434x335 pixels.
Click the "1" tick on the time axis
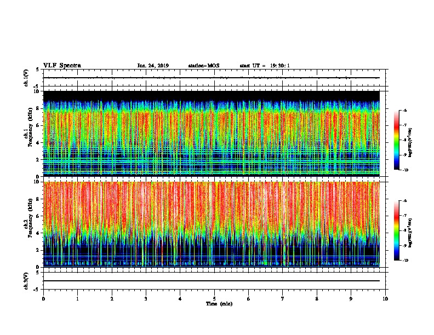pyautogui.click(x=77, y=299)
